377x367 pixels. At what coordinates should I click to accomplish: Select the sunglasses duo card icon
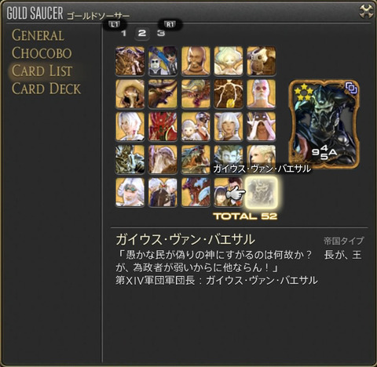coord(163,61)
